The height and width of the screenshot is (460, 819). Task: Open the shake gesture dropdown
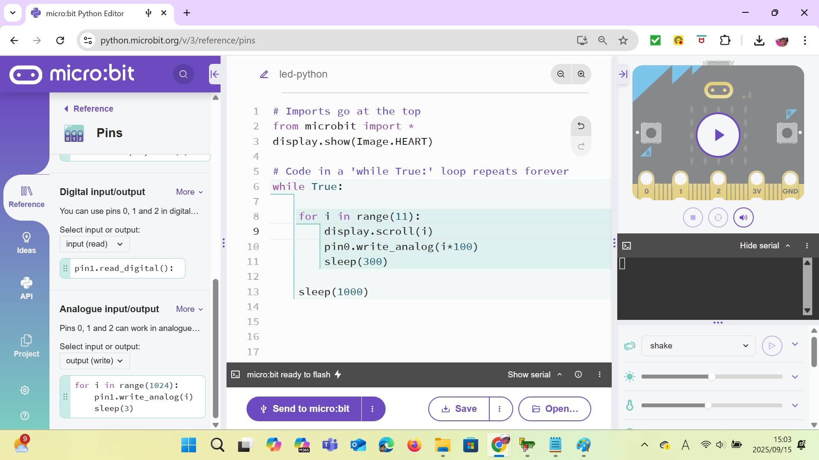click(698, 346)
